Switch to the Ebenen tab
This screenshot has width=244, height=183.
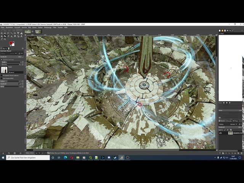click(x=222, y=121)
